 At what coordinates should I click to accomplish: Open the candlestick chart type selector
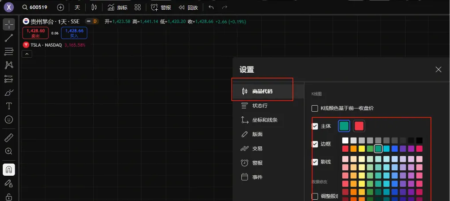coord(94,8)
